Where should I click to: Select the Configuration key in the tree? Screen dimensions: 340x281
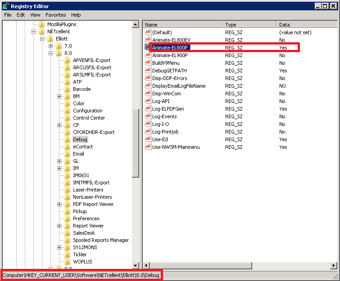pyautogui.click(x=88, y=111)
